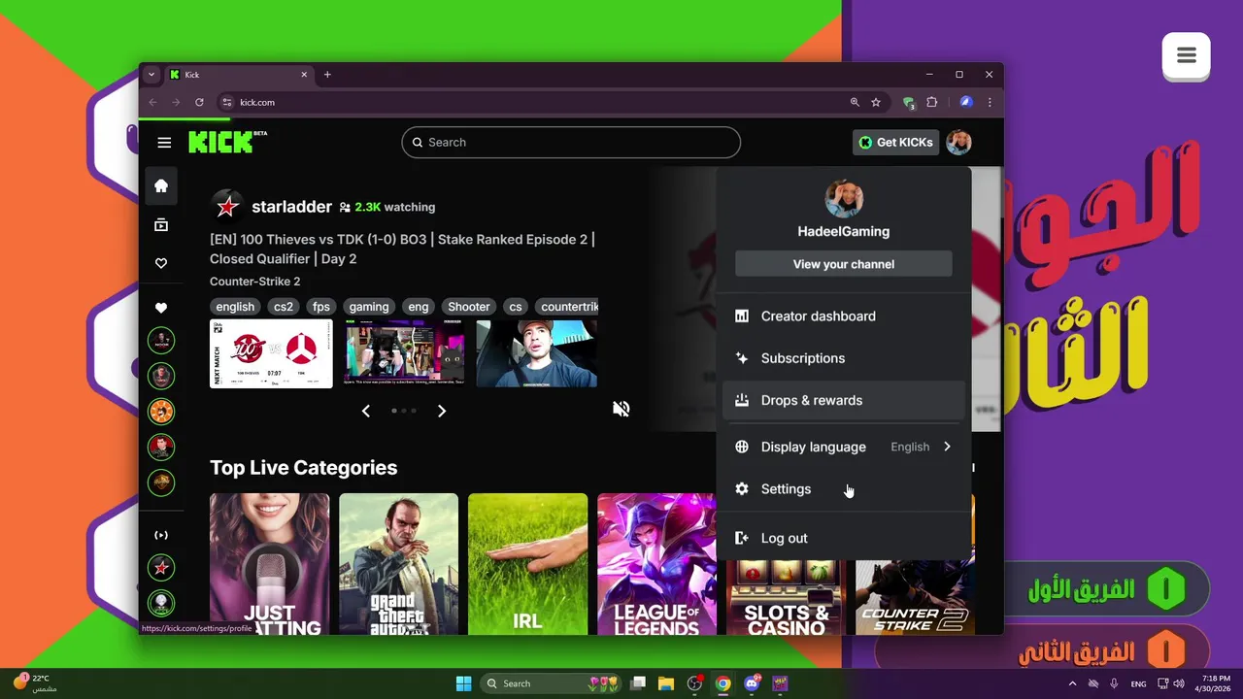Open the Windows Start menu
This screenshot has height=699, width=1243.
463,683
